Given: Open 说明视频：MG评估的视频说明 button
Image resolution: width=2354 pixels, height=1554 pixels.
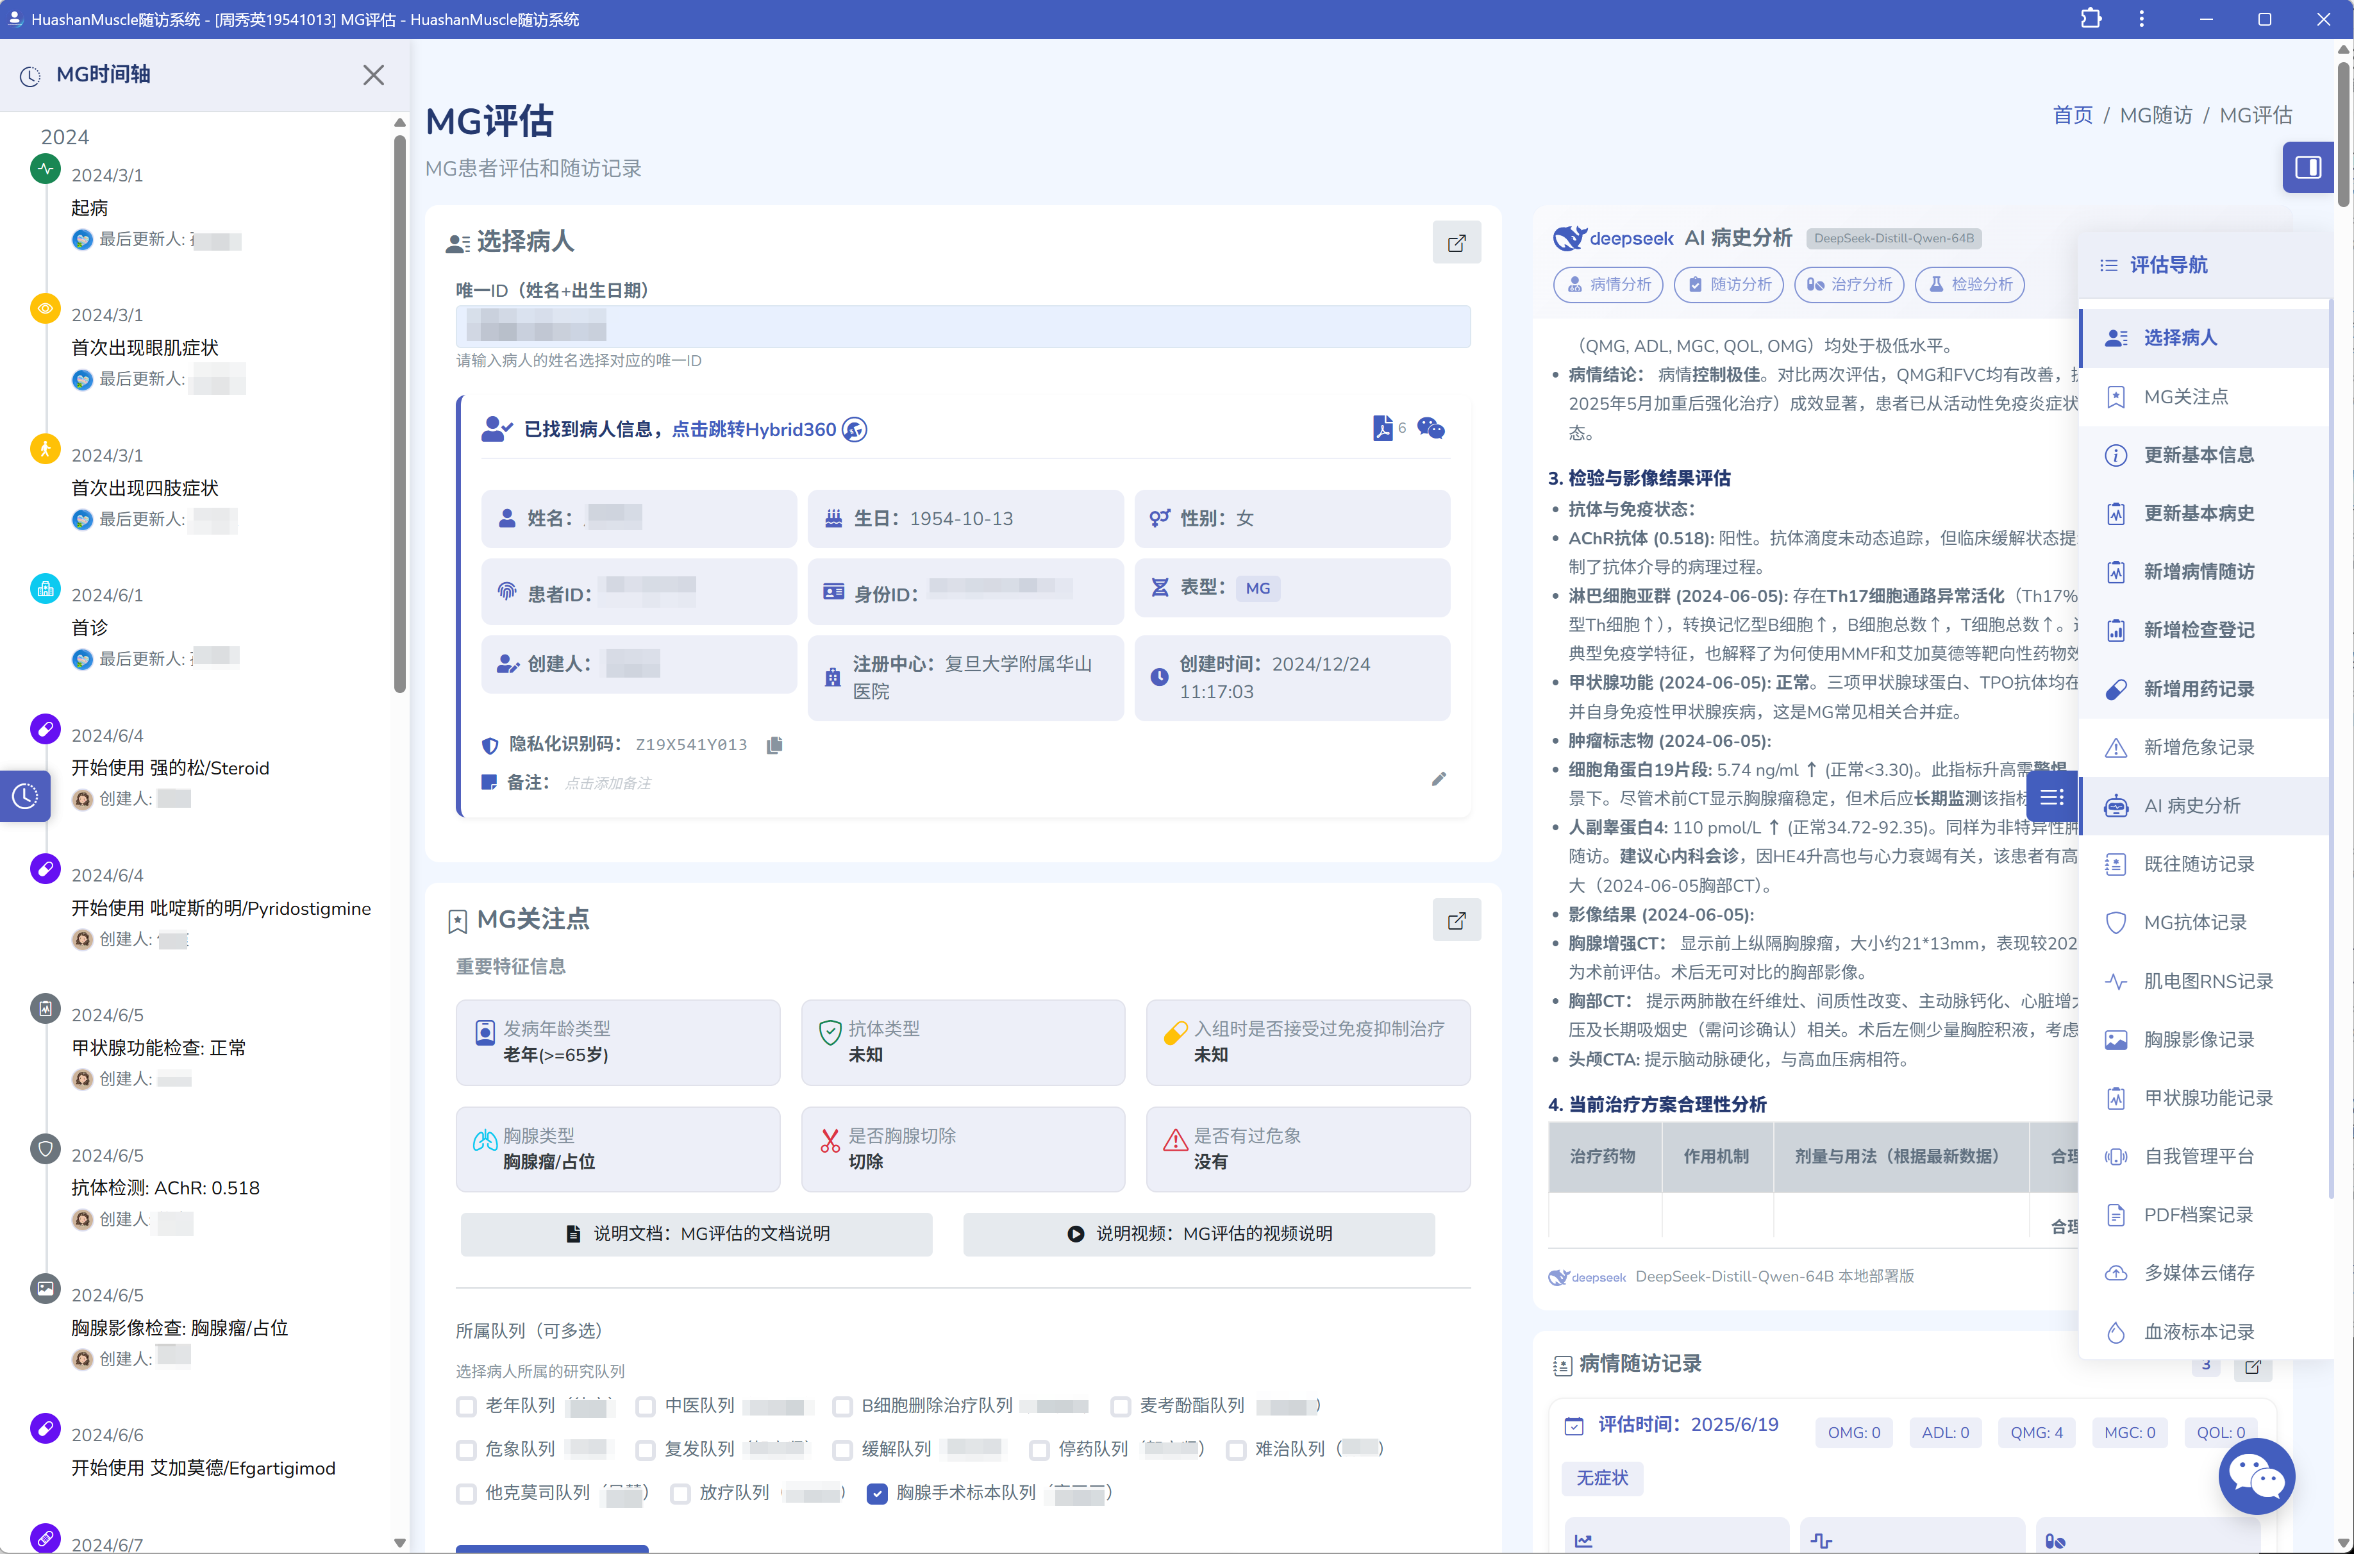Looking at the screenshot, I should point(1199,1234).
